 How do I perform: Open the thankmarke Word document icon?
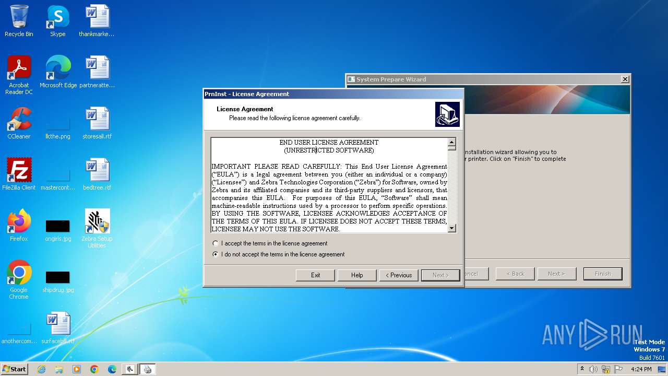(x=97, y=21)
